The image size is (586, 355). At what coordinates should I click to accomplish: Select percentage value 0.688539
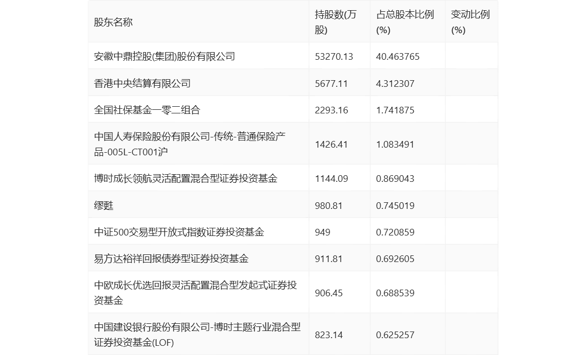click(395, 293)
